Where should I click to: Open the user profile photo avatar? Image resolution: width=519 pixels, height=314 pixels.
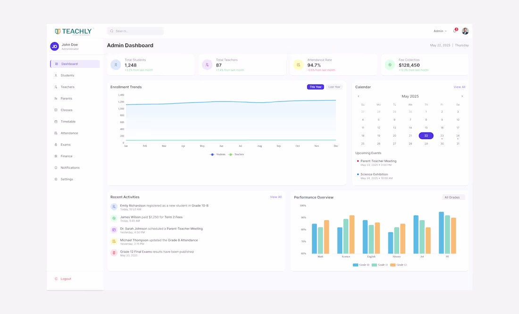click(465, 31)
